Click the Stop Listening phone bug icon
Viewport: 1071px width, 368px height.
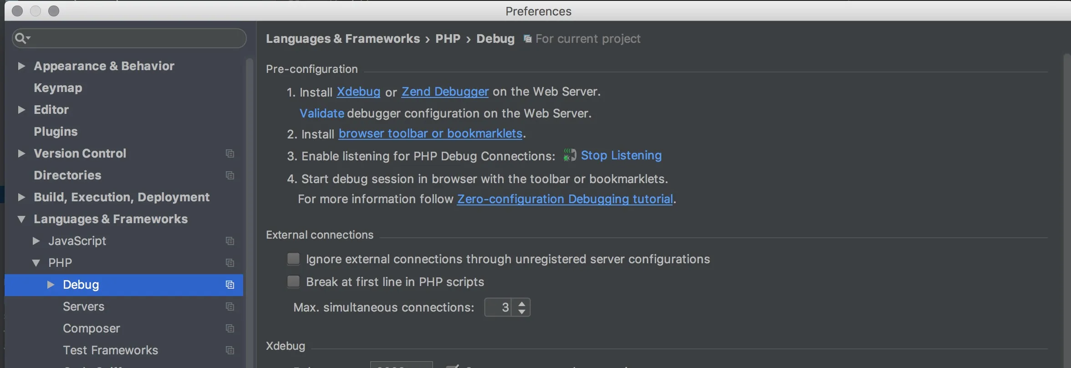[x=569, y=155]
